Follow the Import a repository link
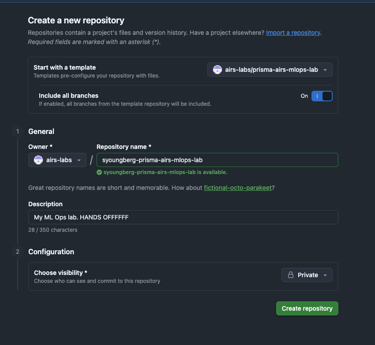This screenshot has height=345, width=375. click(293, 33)
